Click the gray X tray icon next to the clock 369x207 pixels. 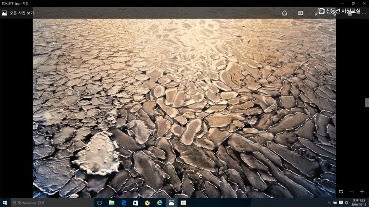346,202
